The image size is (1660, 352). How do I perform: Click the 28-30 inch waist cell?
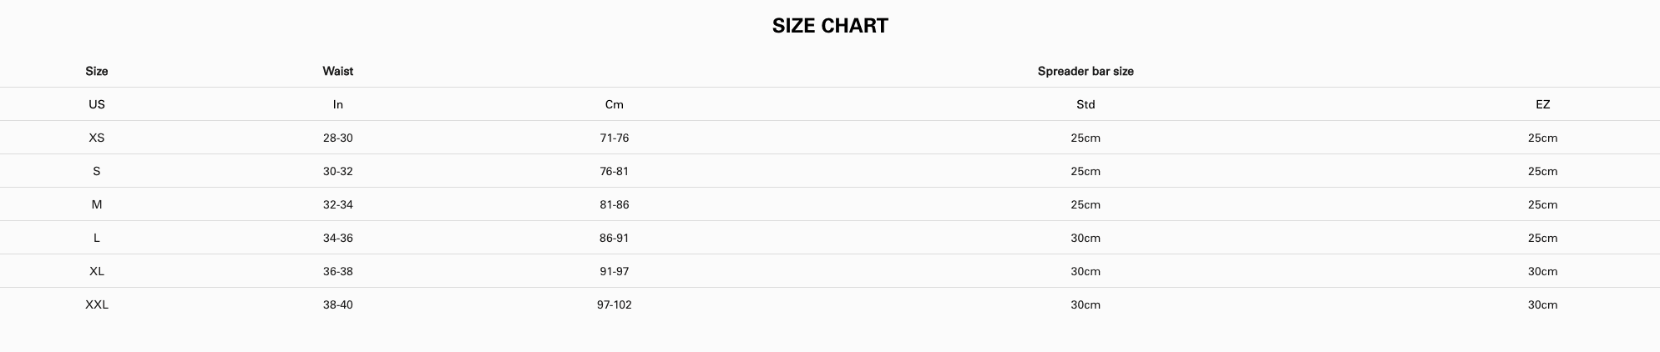(338, 138)
